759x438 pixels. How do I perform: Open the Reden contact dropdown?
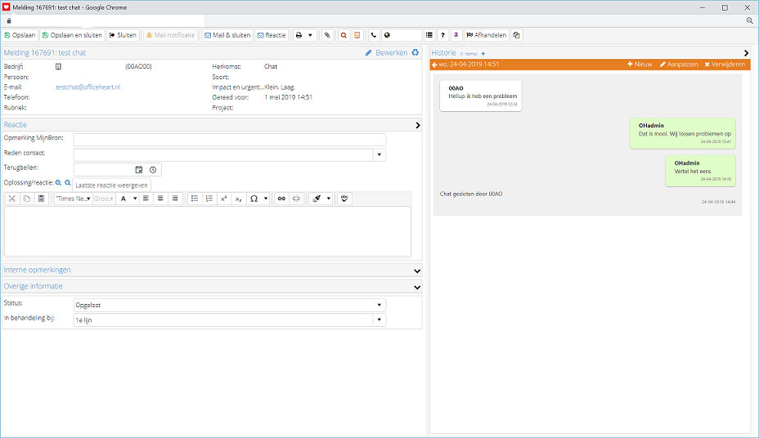pyautogui.click(x=379, y=154)
